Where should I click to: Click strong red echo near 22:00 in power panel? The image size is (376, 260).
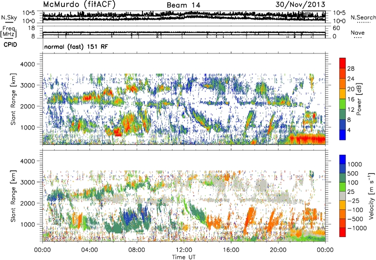(307, 139)
